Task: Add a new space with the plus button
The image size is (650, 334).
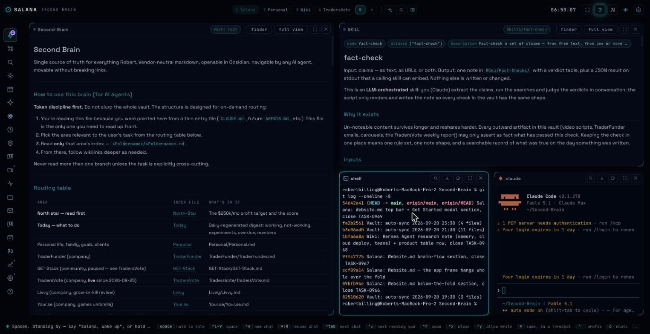Action: (372, 10)
